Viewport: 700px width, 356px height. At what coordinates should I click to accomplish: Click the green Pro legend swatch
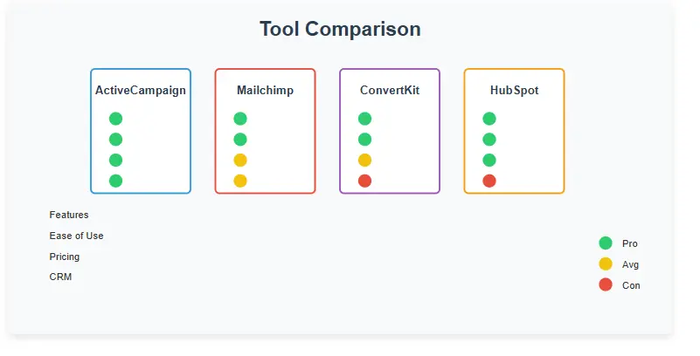tap(606, 243)
